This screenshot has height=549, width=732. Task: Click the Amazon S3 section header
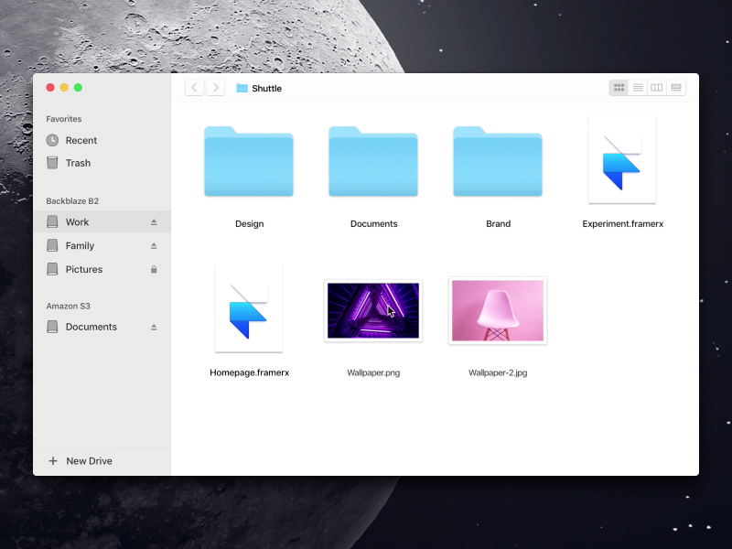tap(68, 307)
